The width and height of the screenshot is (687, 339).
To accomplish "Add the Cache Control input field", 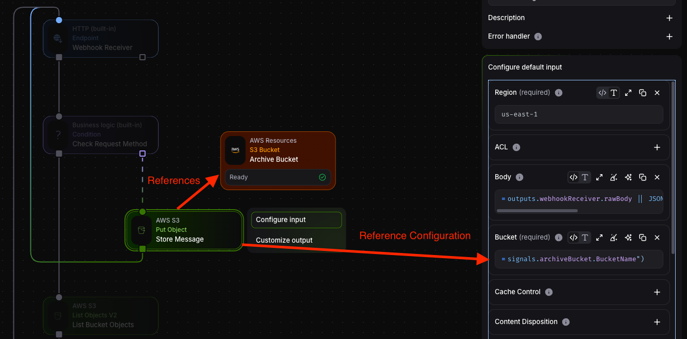I will click(657, 292).
